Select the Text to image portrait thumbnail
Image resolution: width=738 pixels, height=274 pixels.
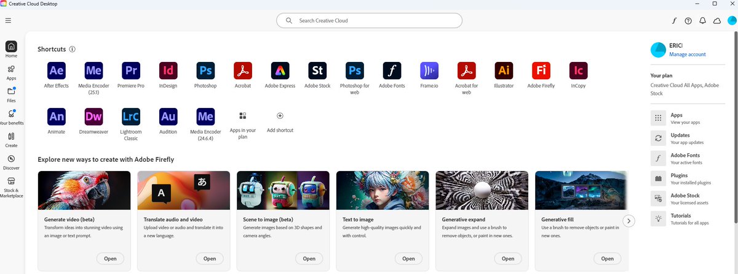(383, 191)
